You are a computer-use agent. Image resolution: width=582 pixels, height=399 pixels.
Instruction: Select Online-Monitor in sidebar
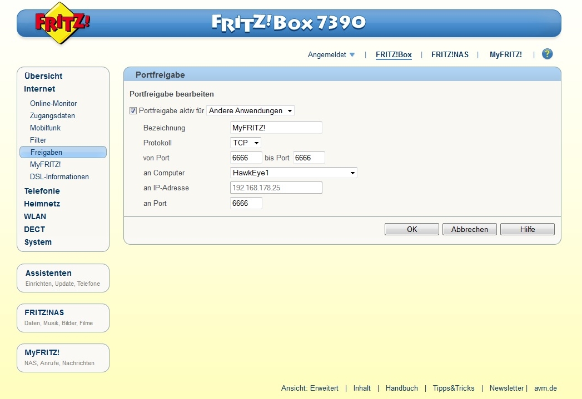[53, 103]
